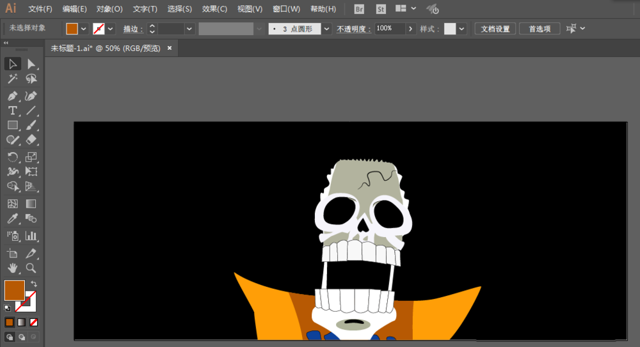Open the 文字(T) menu
This screenshot has width=640, height=347.
click(x=145, y=9)
